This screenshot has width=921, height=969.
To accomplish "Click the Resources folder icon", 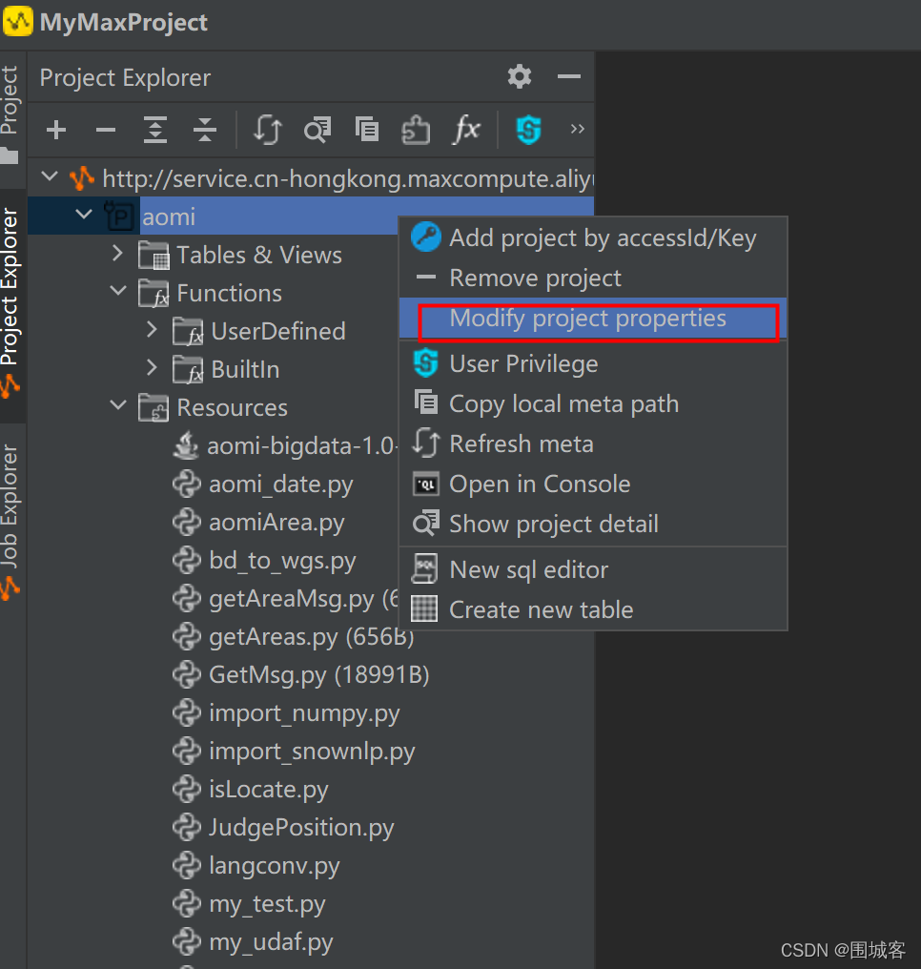I will click(x=153, y=408).
